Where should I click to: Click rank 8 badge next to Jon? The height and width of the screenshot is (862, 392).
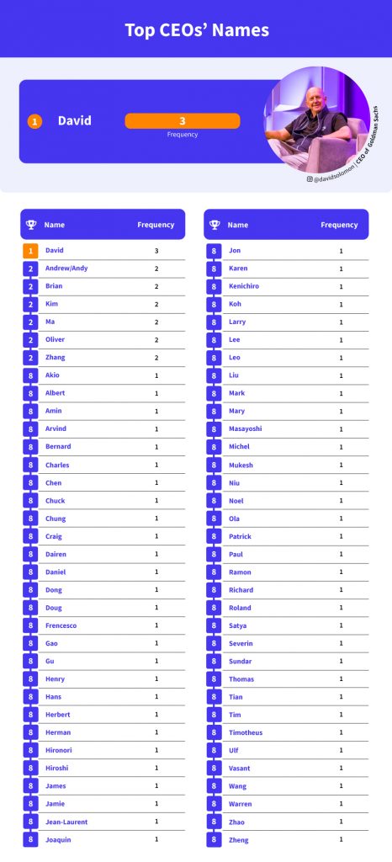215,251
